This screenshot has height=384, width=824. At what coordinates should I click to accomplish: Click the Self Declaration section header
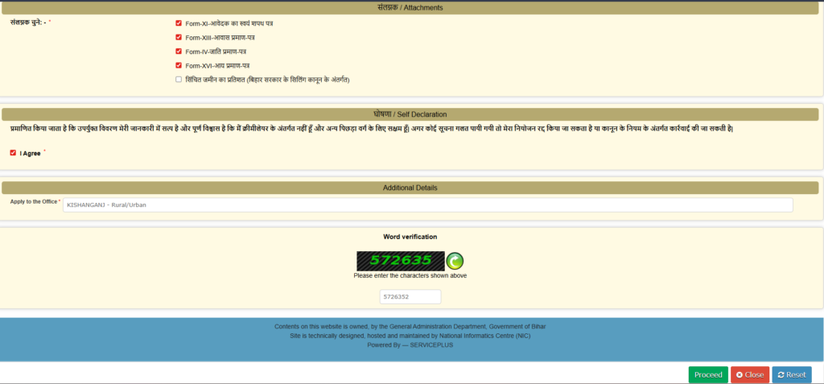(410, 114)
